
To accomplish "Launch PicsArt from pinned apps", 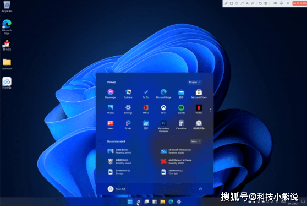I will (128, 125).
